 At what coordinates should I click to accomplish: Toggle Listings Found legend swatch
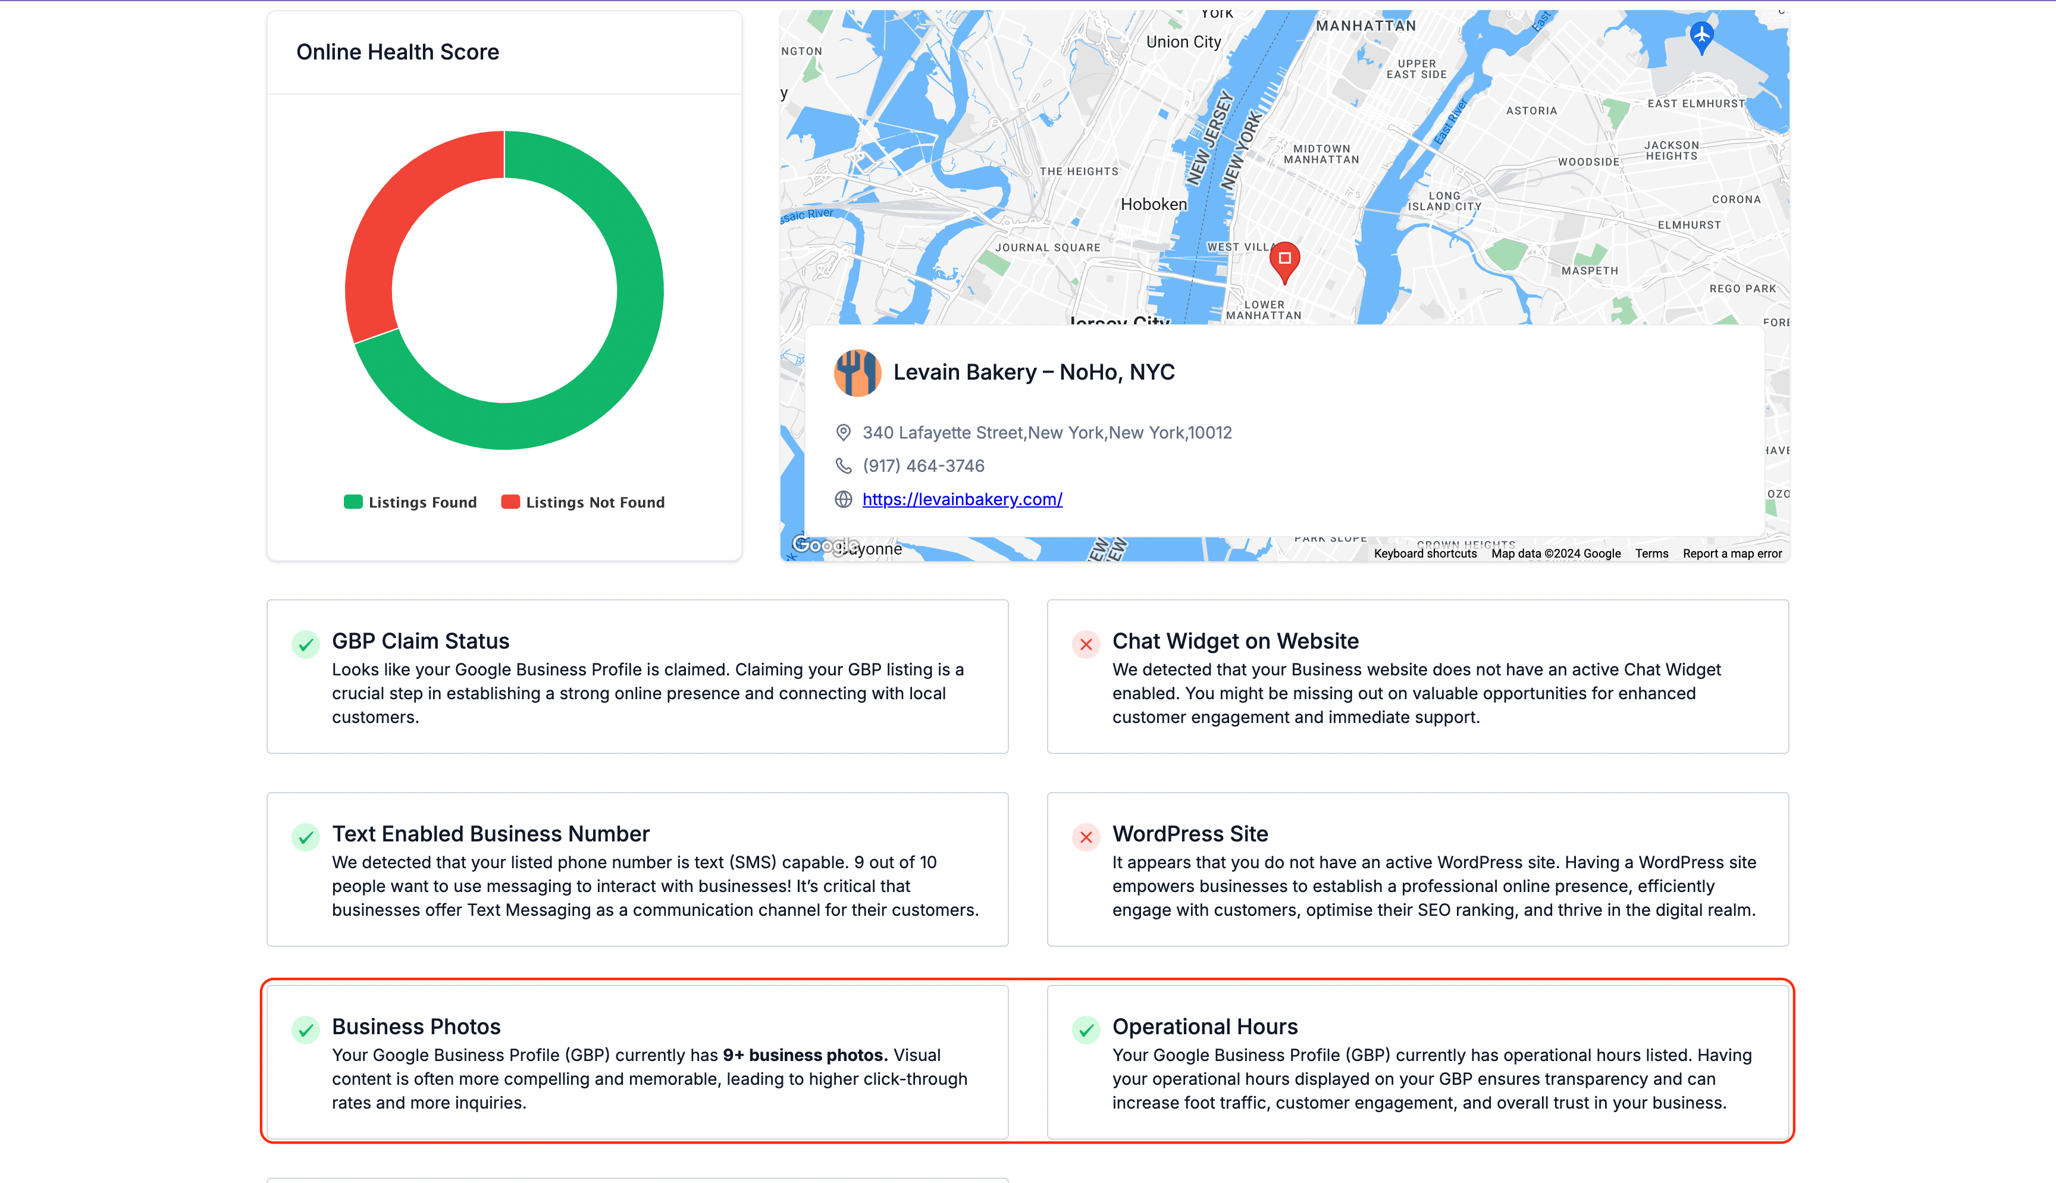[x=352, y=502]
